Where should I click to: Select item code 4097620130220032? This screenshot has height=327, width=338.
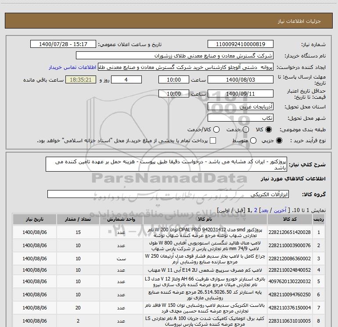click(x=290, y=281)
